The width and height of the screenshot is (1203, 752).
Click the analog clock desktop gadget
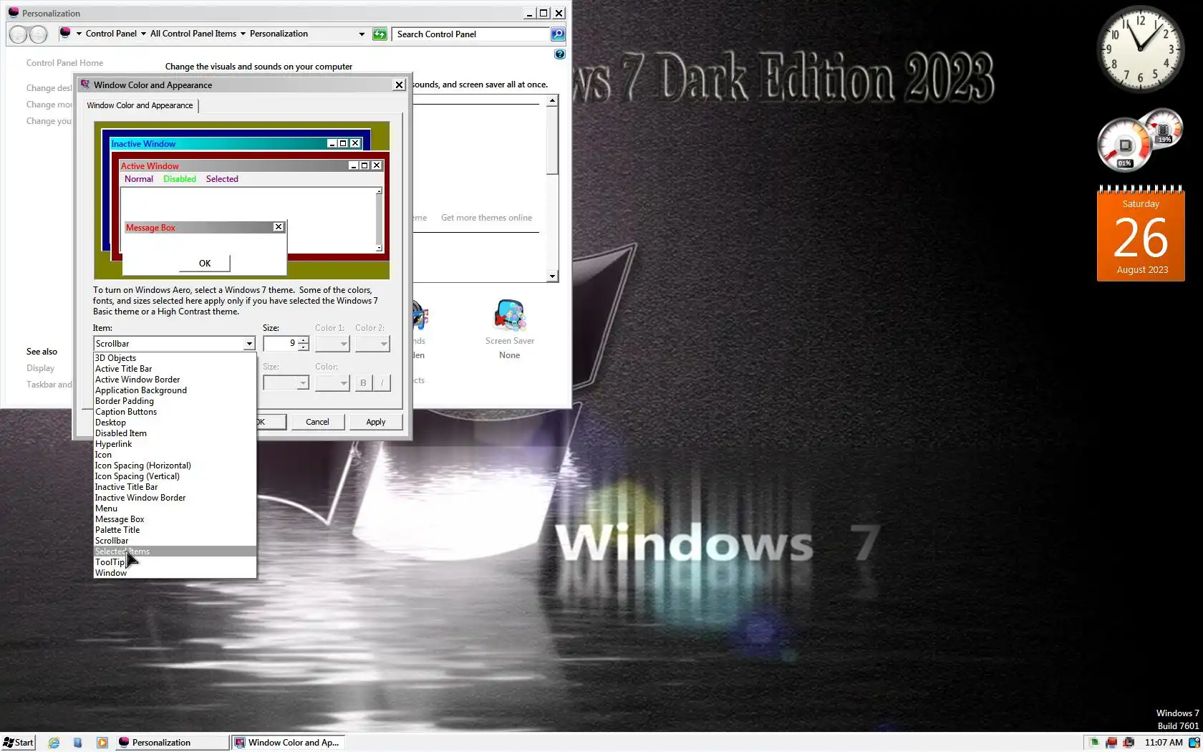click(x=1140, y=49)
